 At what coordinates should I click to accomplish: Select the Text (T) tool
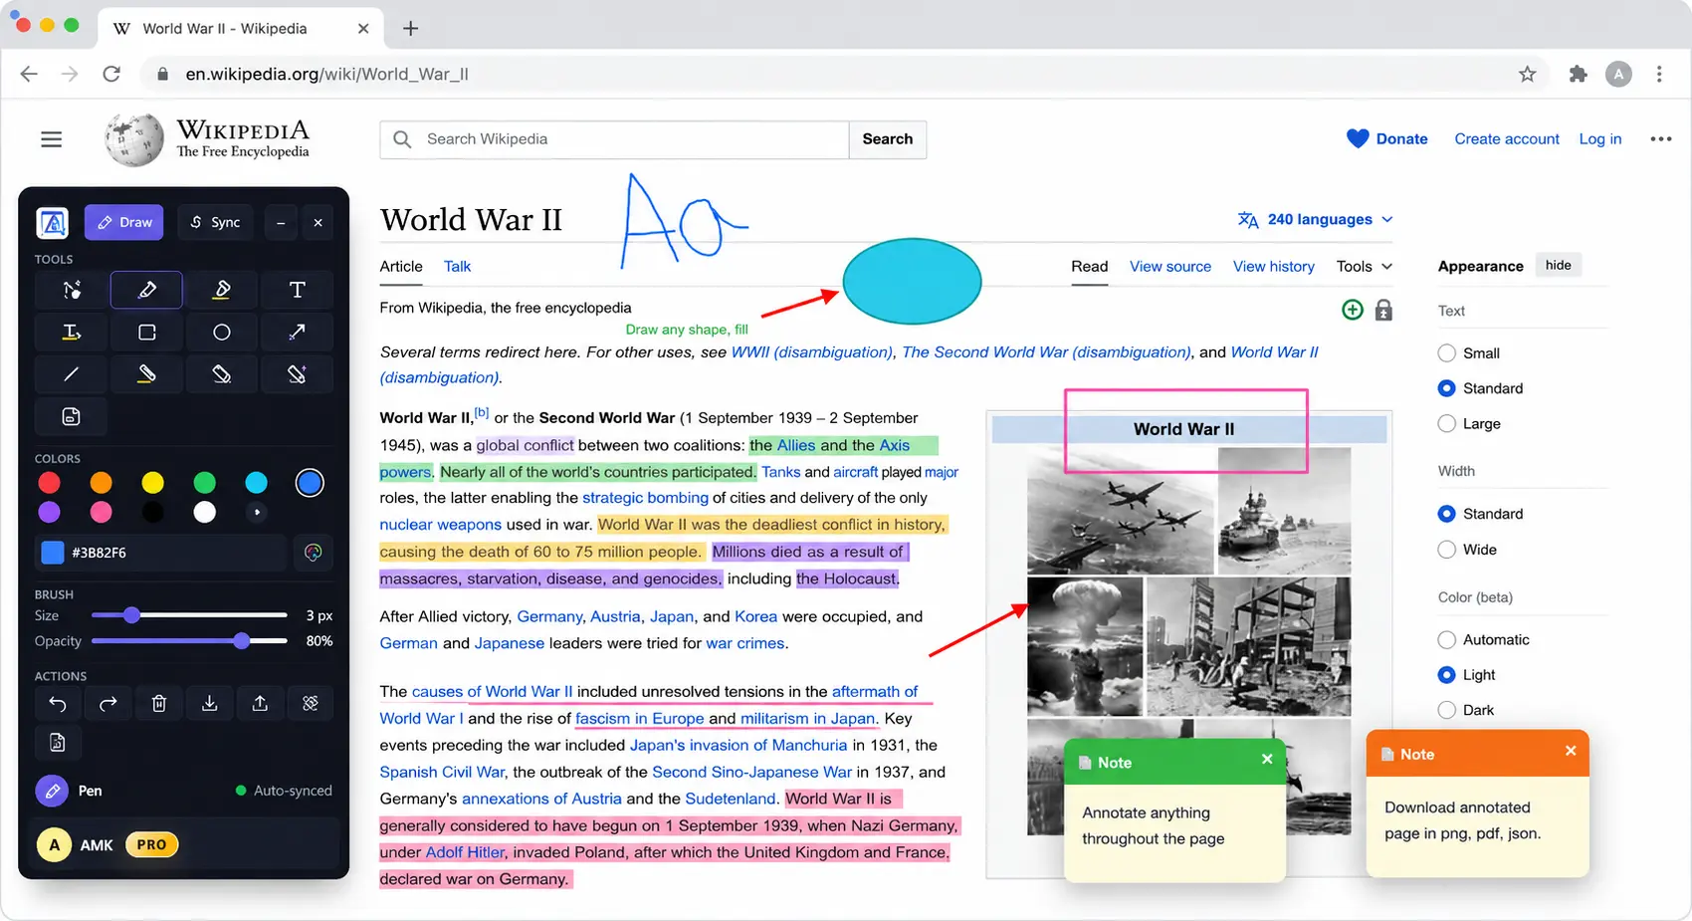(297, 290)
